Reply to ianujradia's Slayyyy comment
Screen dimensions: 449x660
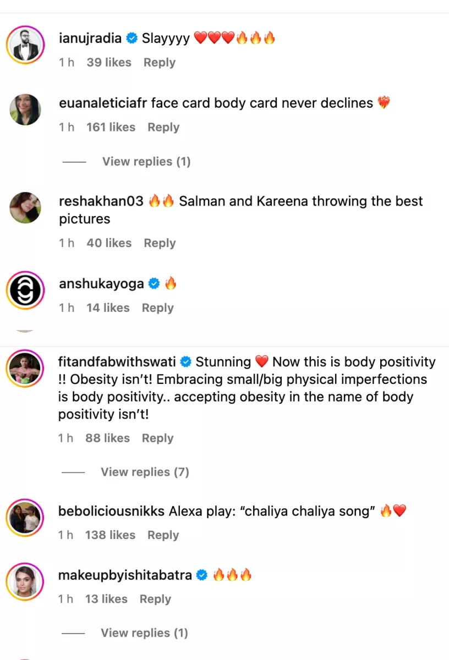160,63
